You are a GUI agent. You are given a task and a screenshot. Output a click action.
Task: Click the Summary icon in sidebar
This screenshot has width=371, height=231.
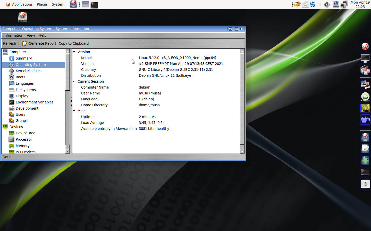tap(11, 59)
